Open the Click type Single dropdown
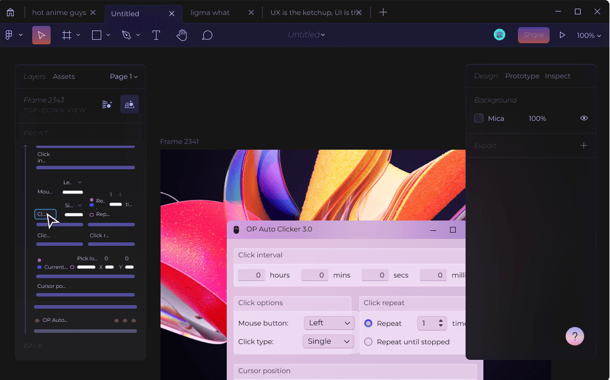Image resolution: width=610 pixels, height=380 pixels. tap(328, 341)
